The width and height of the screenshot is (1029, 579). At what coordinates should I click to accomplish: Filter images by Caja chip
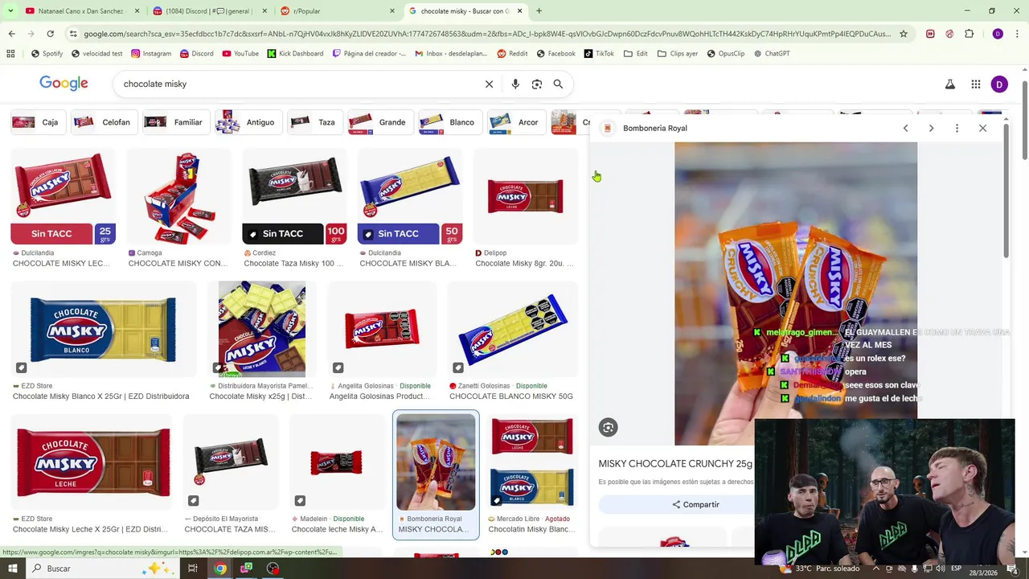click(38, 122)
